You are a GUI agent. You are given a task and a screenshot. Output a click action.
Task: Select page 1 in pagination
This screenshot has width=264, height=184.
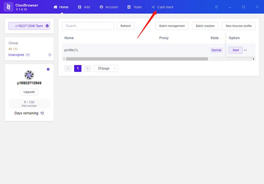point(78,68)
